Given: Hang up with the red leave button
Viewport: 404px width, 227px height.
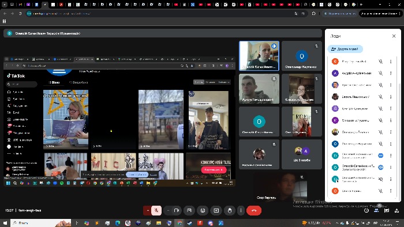Looking at the screenshot, I should click(254, 210).
